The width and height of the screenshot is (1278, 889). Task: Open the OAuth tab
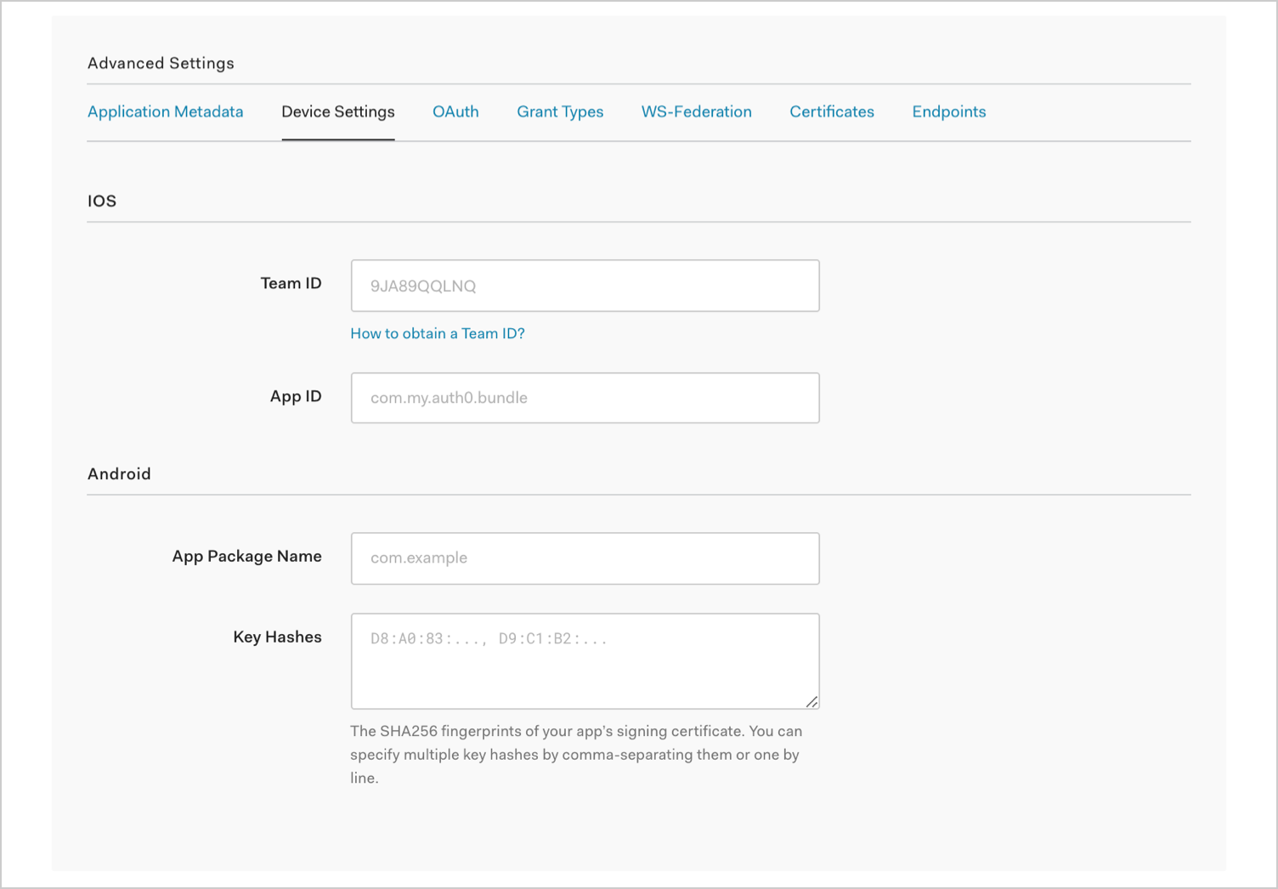455,112
